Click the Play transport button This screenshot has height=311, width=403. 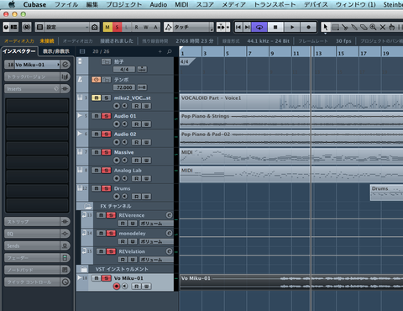[x=292, y=27]
